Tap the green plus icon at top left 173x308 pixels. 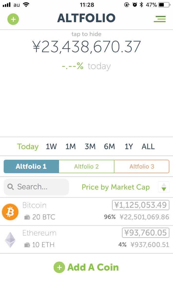(x=13, y=19)
